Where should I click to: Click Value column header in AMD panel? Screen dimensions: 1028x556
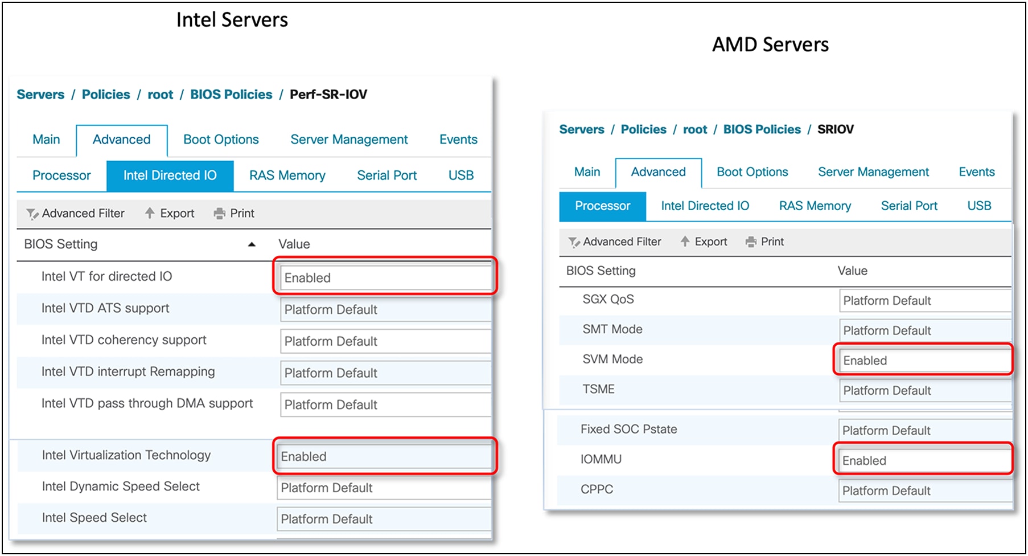point(852,271)
